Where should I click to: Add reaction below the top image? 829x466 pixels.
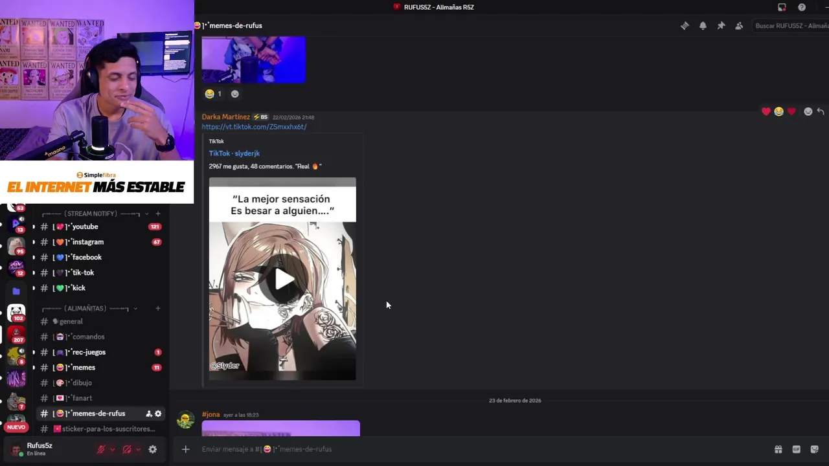(235, 94)
